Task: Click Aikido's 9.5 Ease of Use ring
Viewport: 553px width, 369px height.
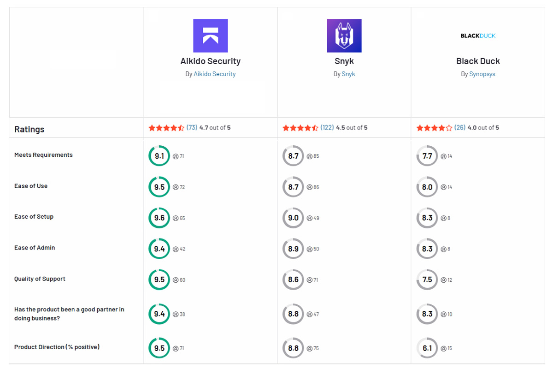Action: point(159,187)
